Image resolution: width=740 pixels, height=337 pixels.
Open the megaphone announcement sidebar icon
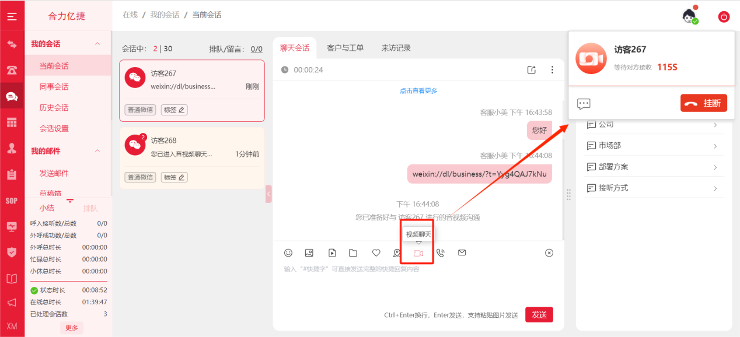12,303
